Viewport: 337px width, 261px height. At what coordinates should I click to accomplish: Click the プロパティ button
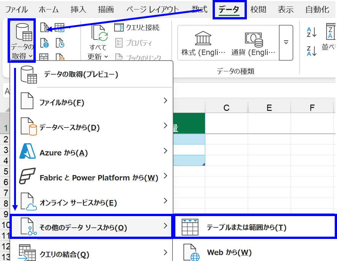[134, 43]
